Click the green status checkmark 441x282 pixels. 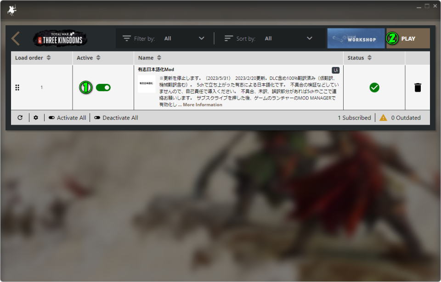pos(374,87)
